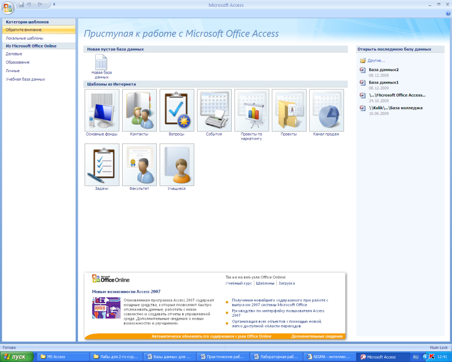The height and width of the screenshot is (362, 452).
Task: Switch to Практические раб taskbar item
Action: coord(223,357)
